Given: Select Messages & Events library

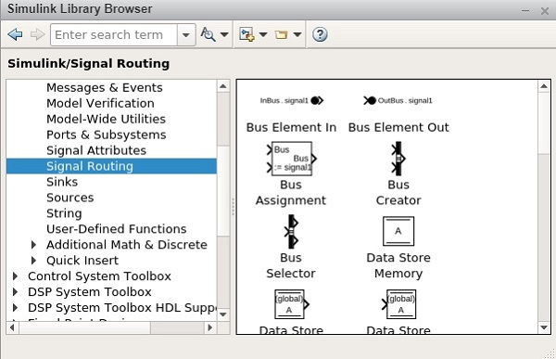Looking at the screenshot, I should pos(104,87).
